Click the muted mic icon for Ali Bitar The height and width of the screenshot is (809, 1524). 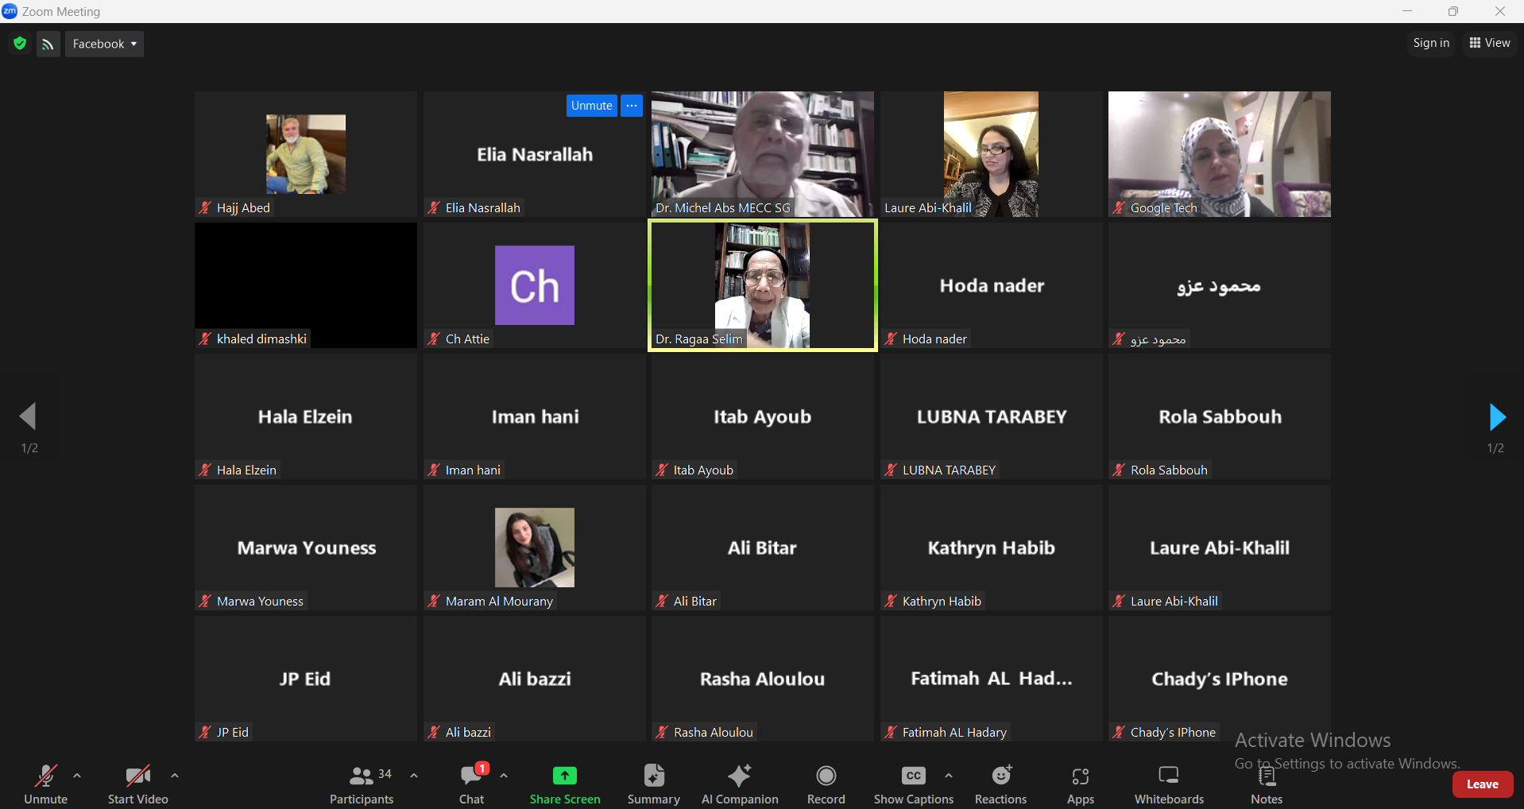663,602
